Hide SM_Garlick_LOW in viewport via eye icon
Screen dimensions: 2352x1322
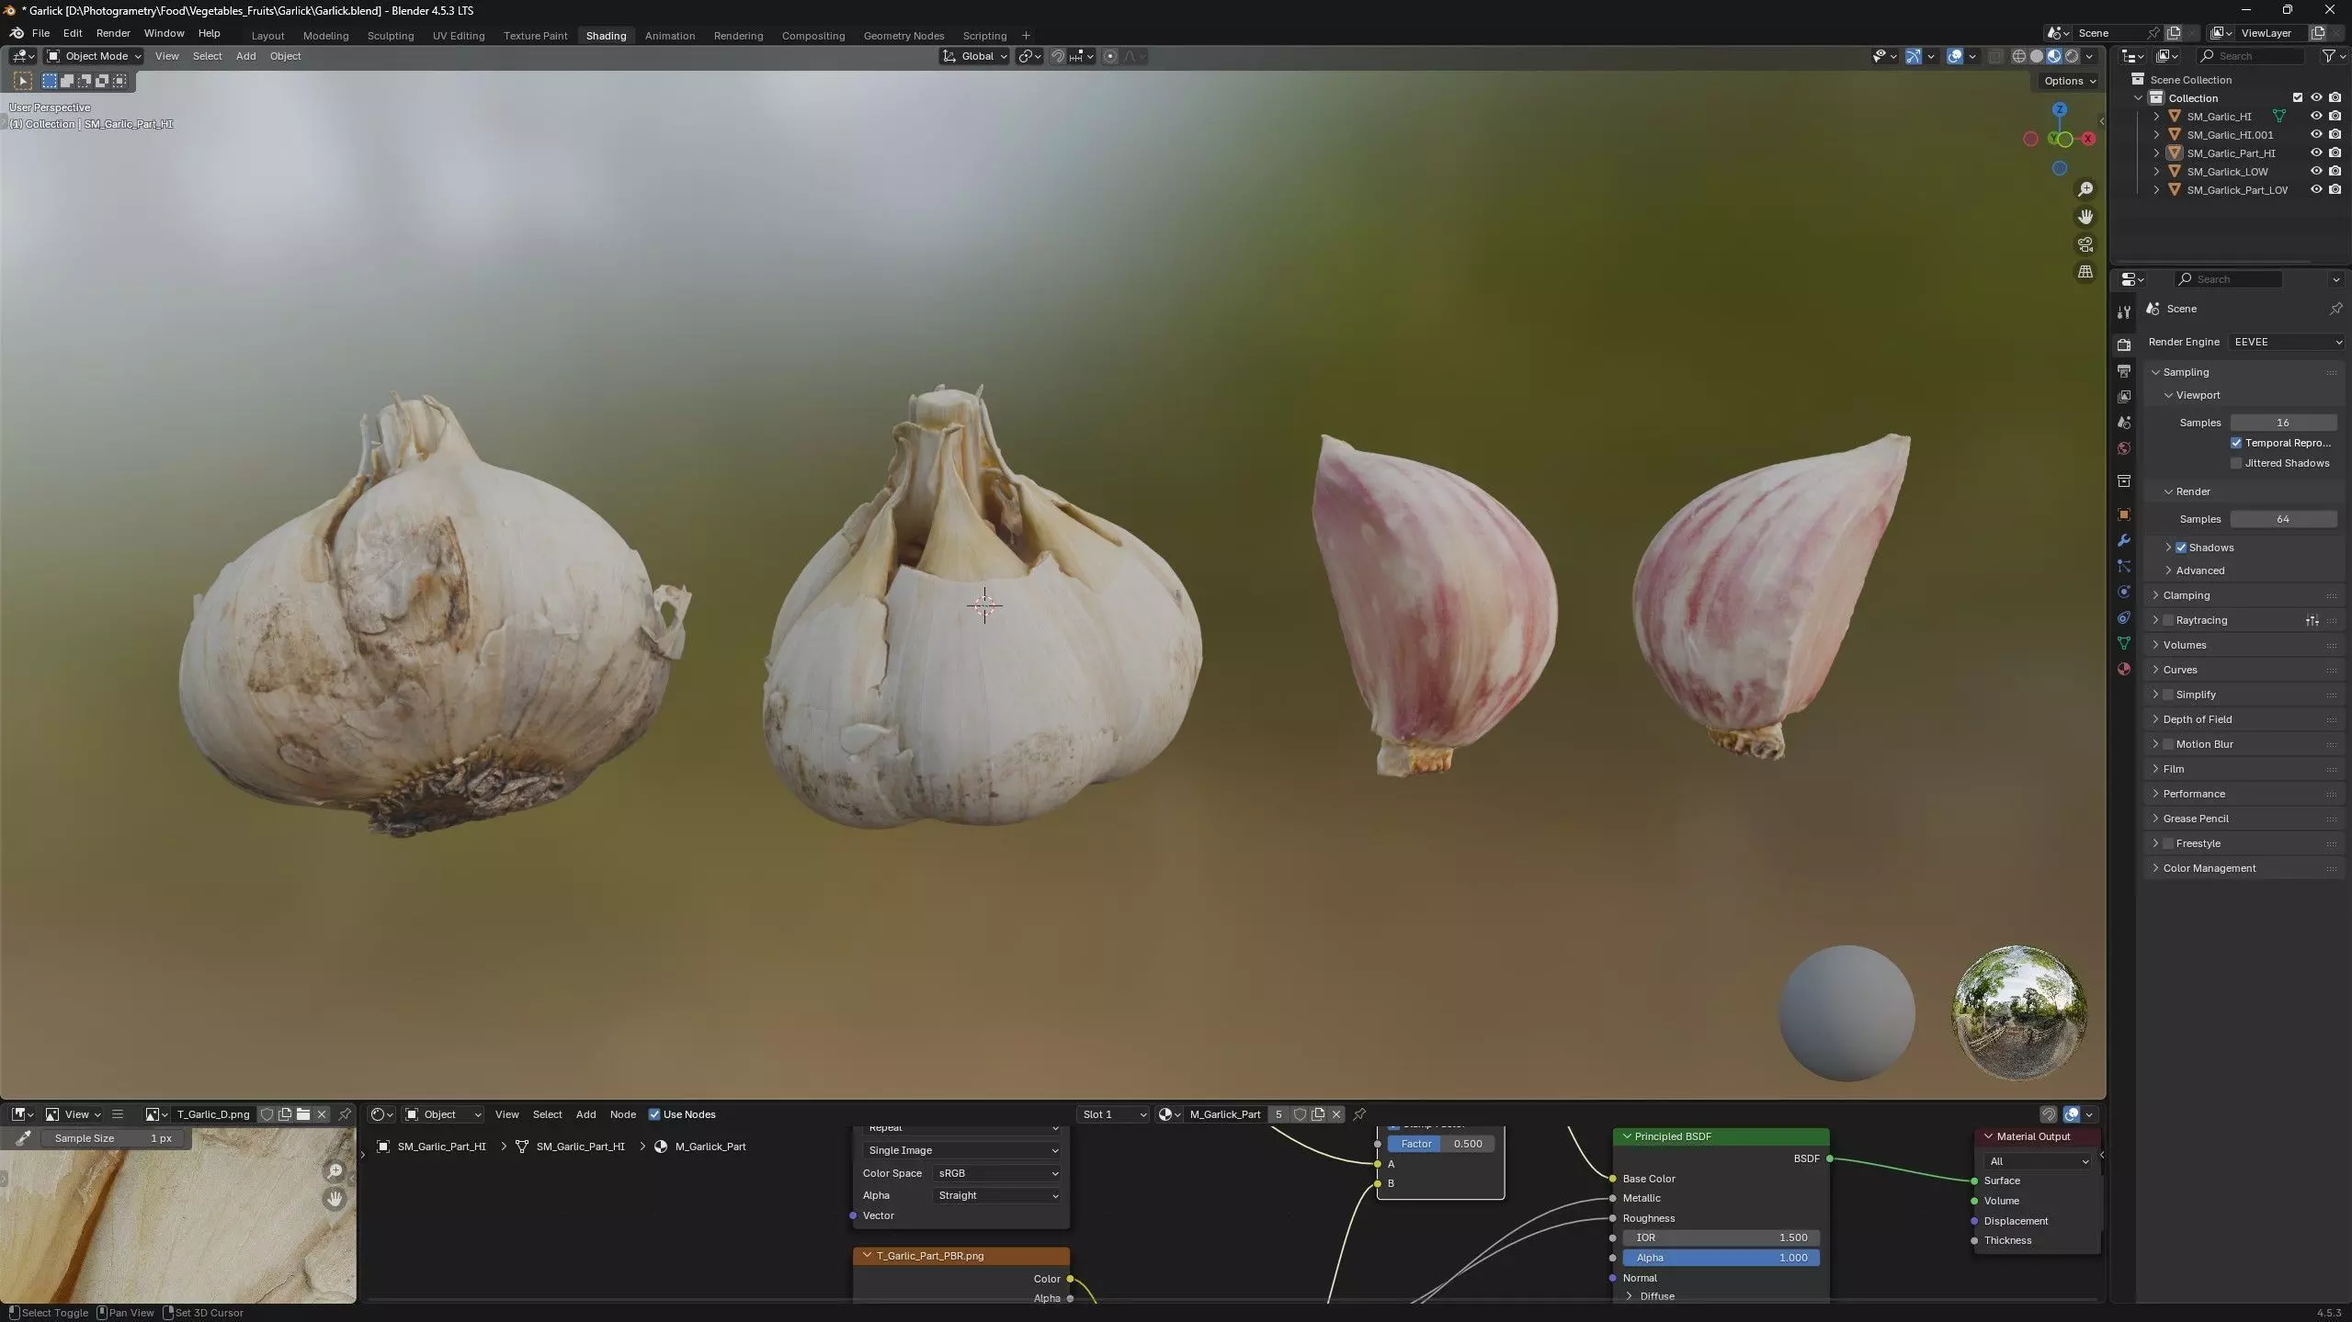[2316, 172]
